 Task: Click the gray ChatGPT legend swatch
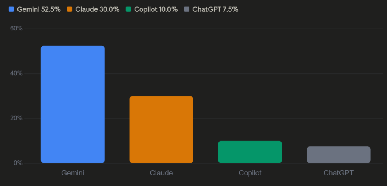tap(187, 9)
